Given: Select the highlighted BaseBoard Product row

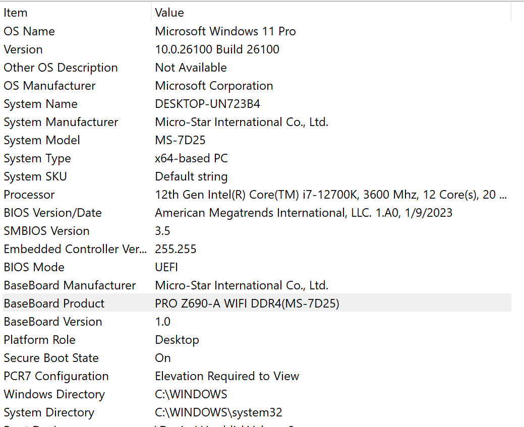Looking at the screenshot, I should pyautogui.click(x=54, y=303).
